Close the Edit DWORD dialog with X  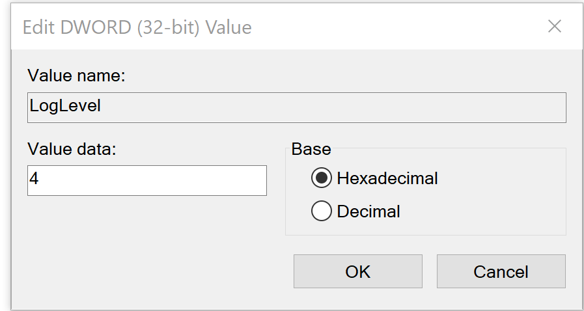(x=554, y=27)
